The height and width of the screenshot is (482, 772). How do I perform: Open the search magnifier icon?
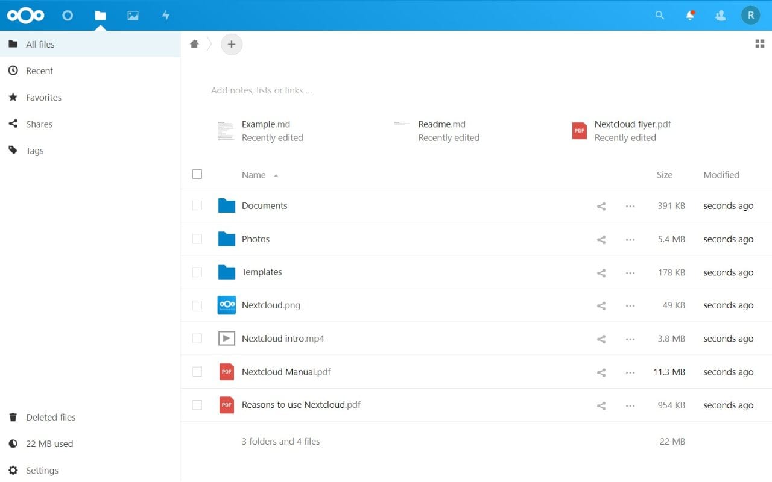coord(660,16)
